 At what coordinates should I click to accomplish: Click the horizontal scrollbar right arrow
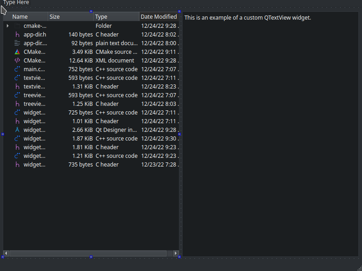point(176,253)
